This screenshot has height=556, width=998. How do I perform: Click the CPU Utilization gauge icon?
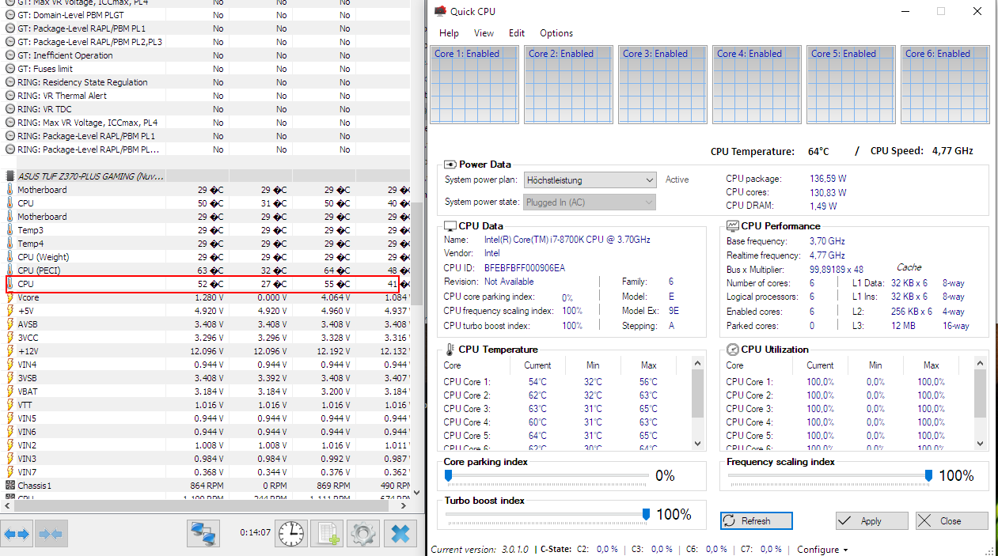coord(733,350)
